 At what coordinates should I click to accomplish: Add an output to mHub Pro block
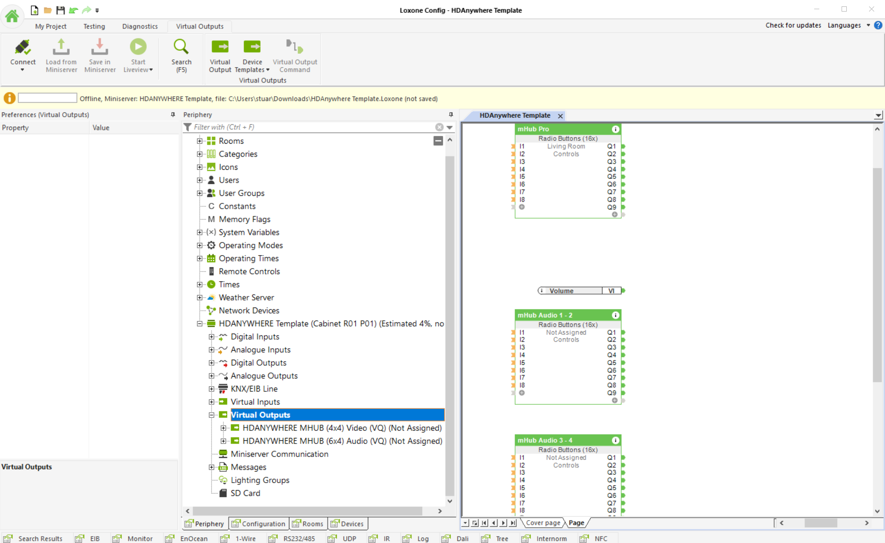pyautogui.click(x=615, y=215)
